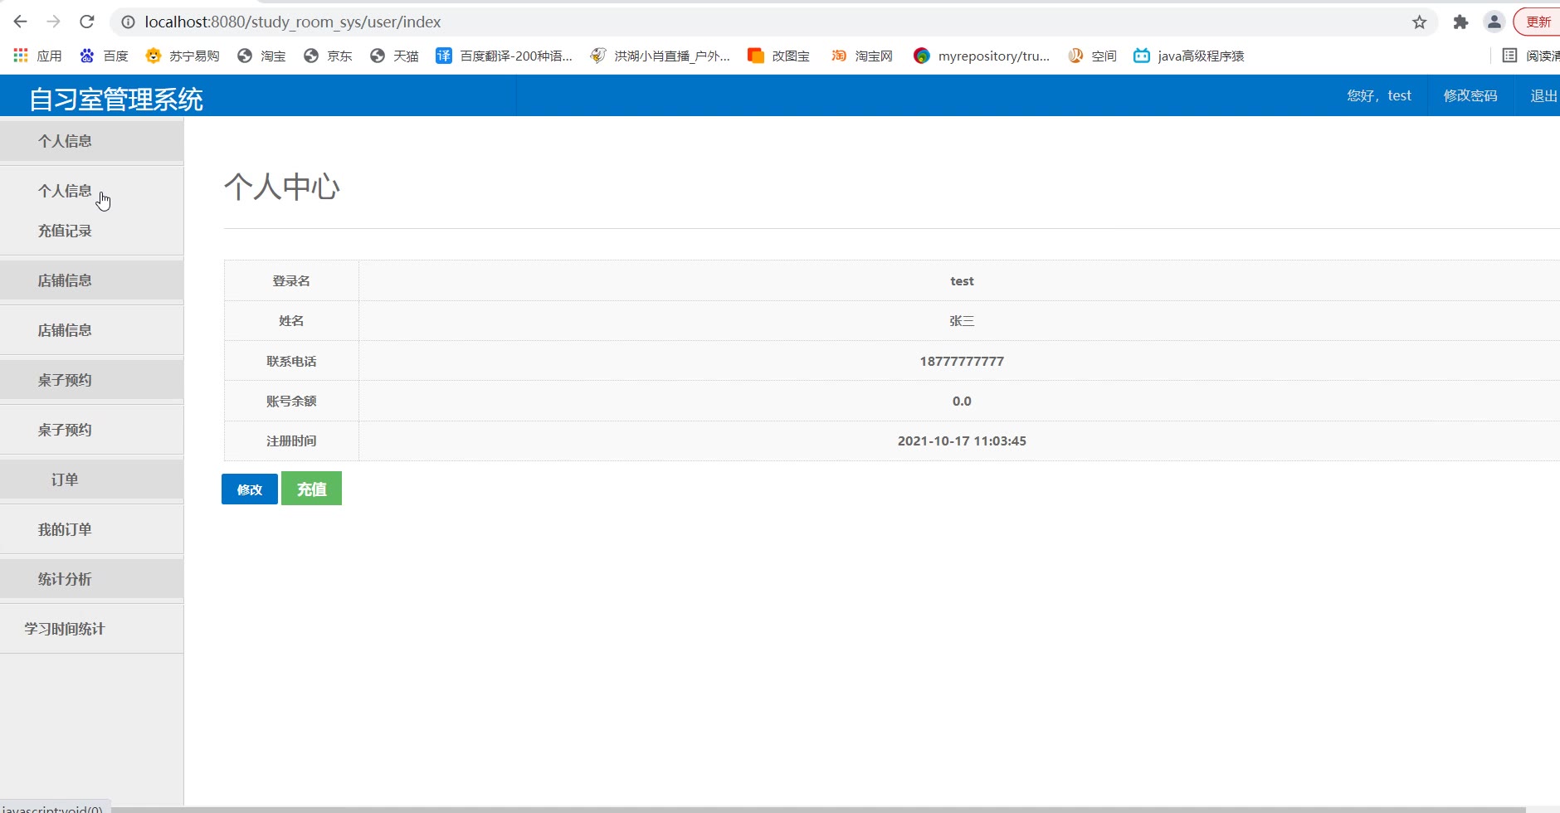The width and height of the screenshot is (1560, 813).
Task: Reload the current page
Action: [x=87, y=22]
